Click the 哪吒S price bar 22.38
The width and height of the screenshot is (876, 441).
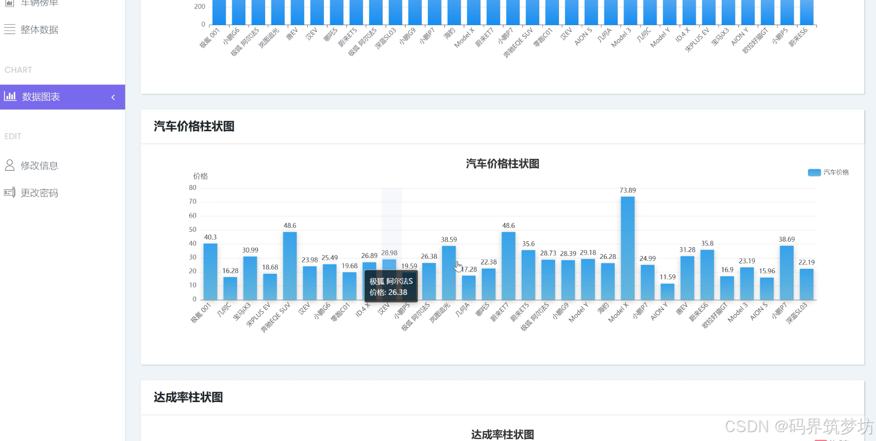tap(489, 284)
